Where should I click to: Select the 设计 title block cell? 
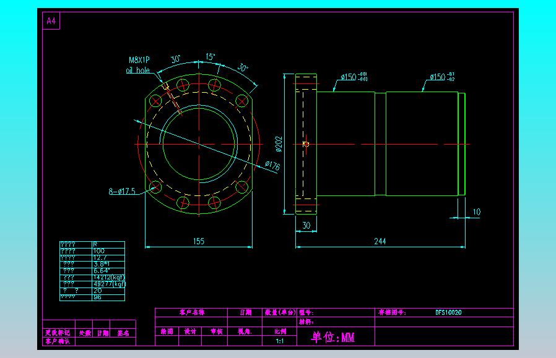pos(190,331)
